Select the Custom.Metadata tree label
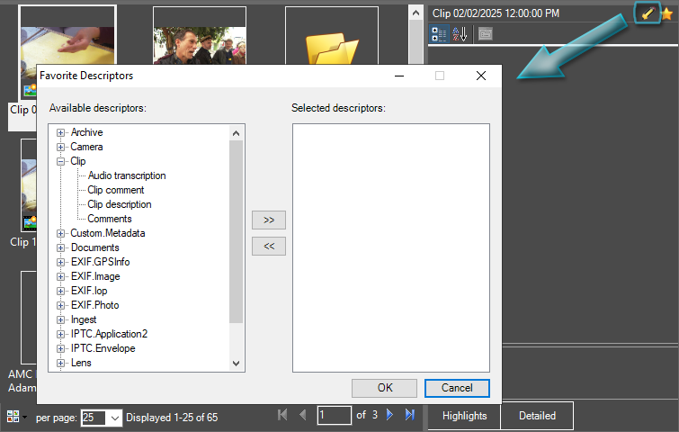The image size is (679, 432). [108, 233]
